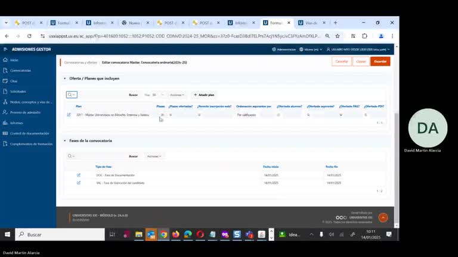Open the Windows Start menu

[x=7, y=234]
